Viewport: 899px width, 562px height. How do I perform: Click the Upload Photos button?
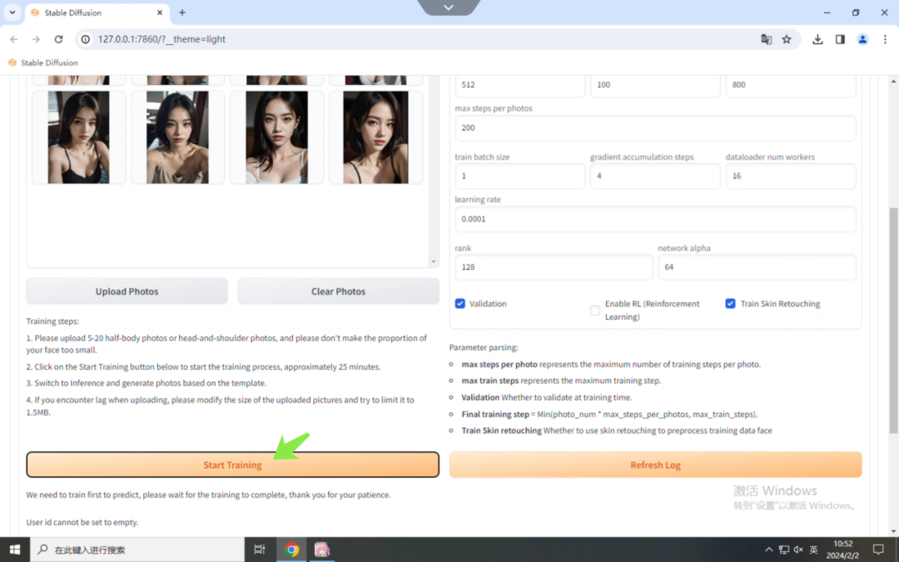pyautogui.click(x=127, y=291)
